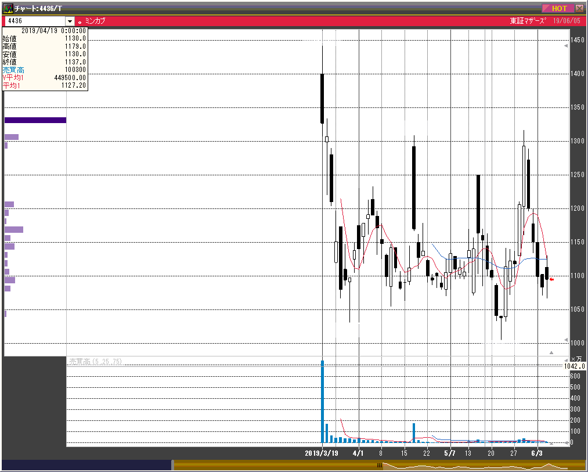Viewport: 588px width, 472px height.
Task: Click the 東証マザーズ market label
Action: 528,21
